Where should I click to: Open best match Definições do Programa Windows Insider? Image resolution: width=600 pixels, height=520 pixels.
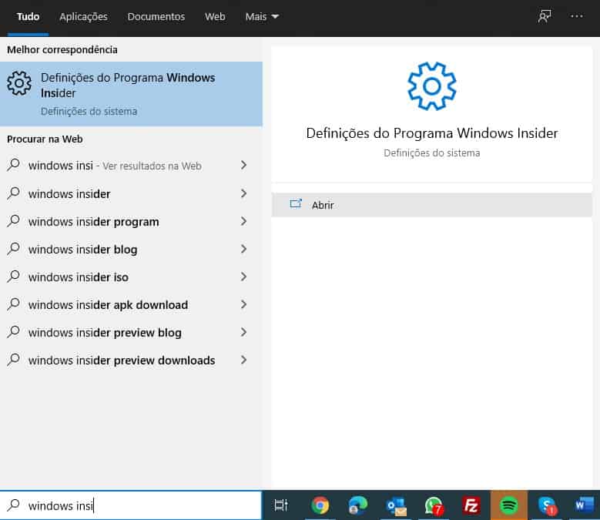[131, 94]
